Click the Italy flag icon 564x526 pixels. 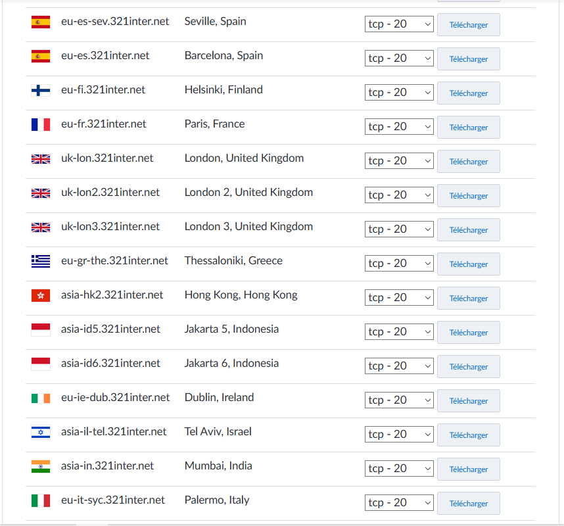pyautogui.click(x=41, y=501)
